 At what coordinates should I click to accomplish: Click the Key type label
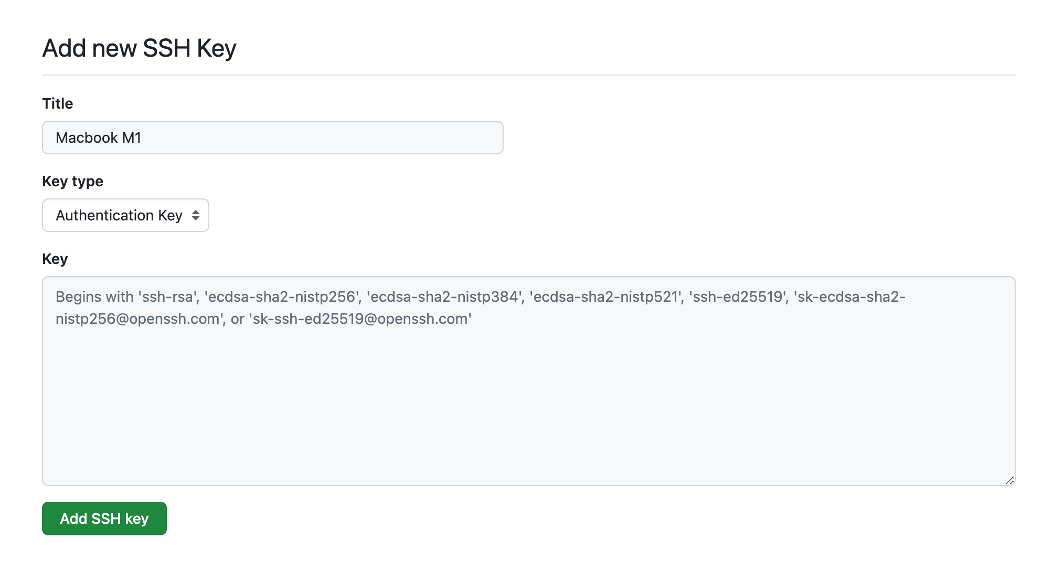(x=73, y=181)
